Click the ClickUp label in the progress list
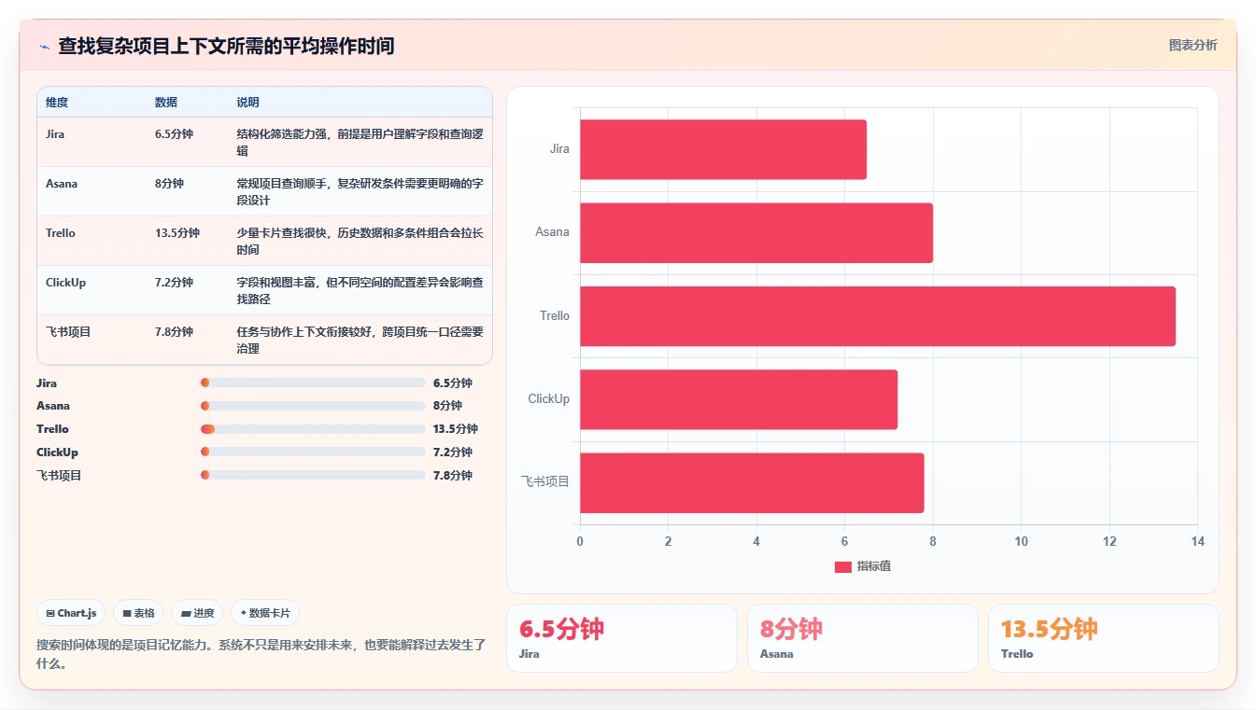Viewport: 1256px width, 710px height. point(57,452)
